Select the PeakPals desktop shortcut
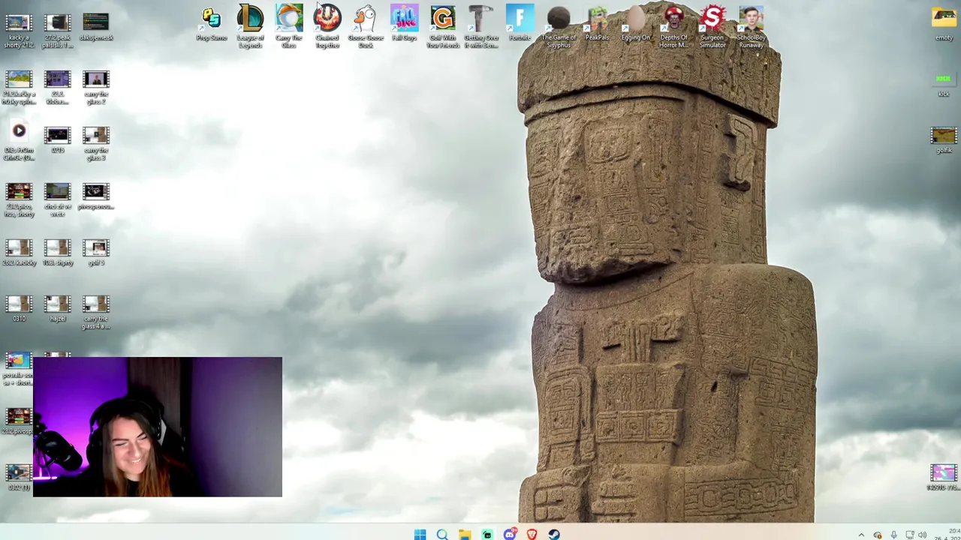 click(597, 23)
